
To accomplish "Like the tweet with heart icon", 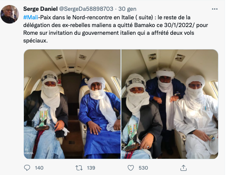I will click(x=131, y=168).
